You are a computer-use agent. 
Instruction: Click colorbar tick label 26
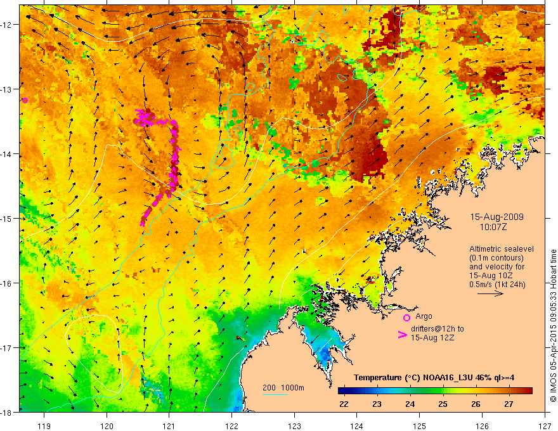pos(476,404)
